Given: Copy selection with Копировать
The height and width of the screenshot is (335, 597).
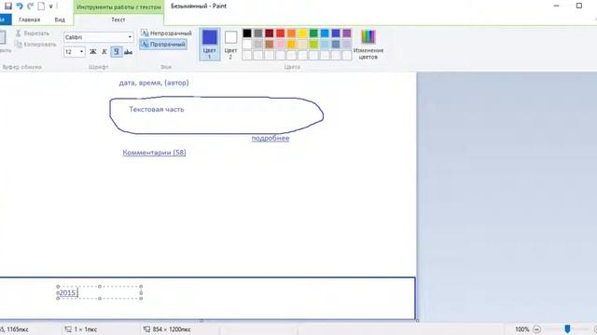Looking at the screenshot, I should [35, 45].
